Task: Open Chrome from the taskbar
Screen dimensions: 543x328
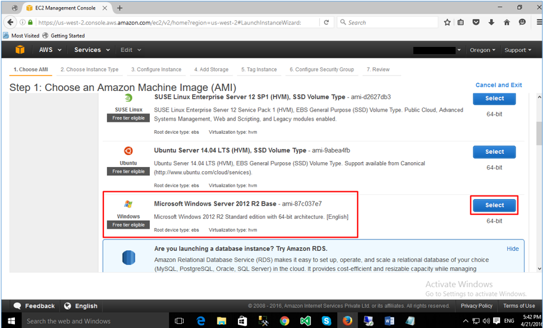Action: coord(284,321)
